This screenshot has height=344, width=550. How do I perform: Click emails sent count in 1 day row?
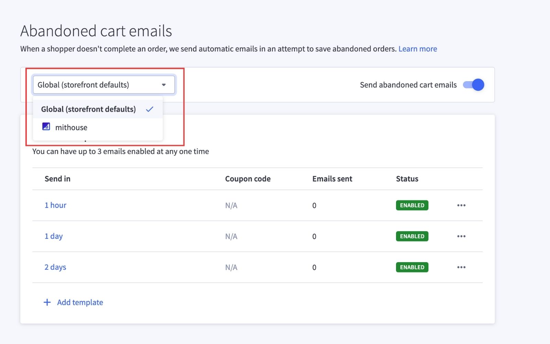pos(314,237)
